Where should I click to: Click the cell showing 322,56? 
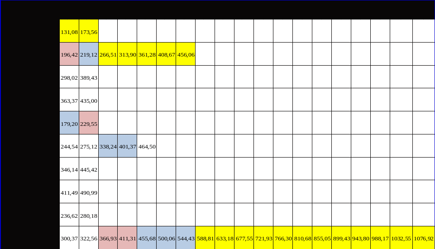coord(89,238)
